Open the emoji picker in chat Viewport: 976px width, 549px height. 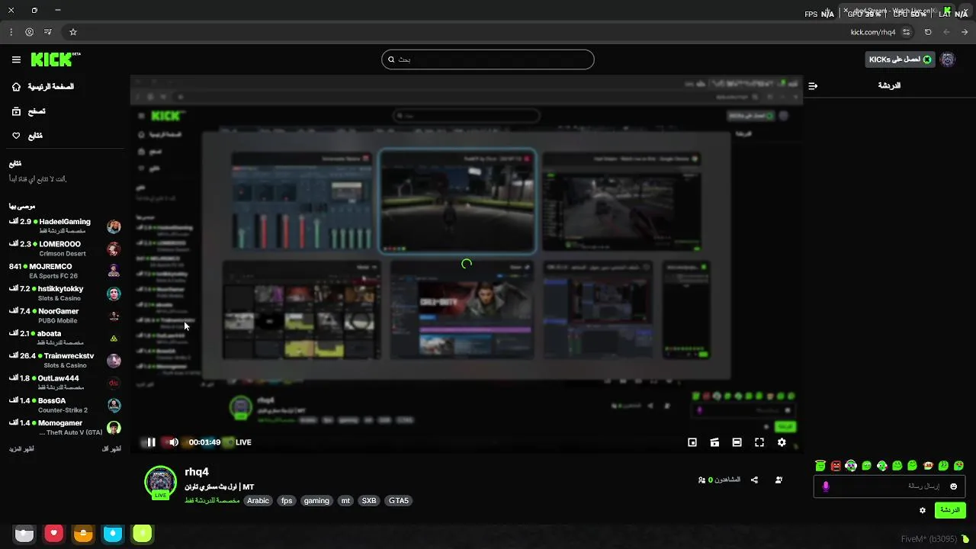[x=953, y=486]
